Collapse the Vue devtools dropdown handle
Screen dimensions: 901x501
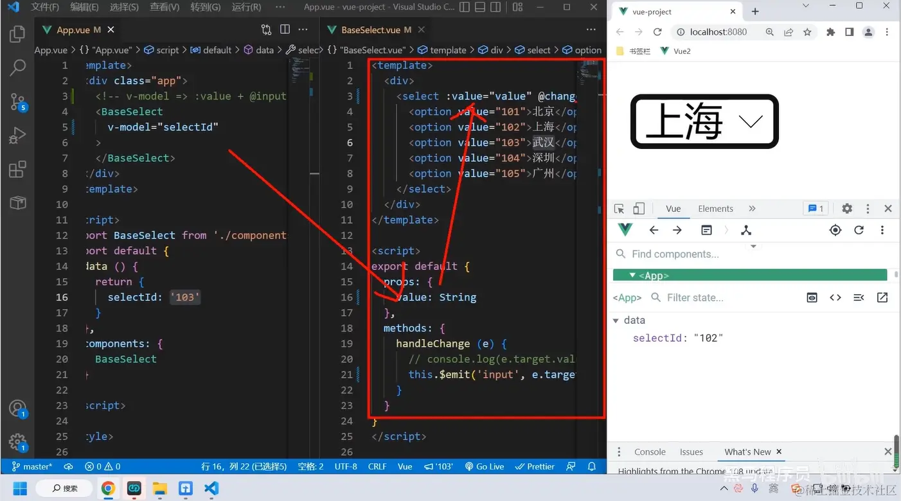coord(754,246)
